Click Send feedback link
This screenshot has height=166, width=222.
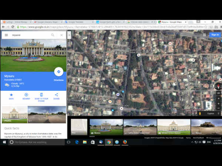[198, 138]
